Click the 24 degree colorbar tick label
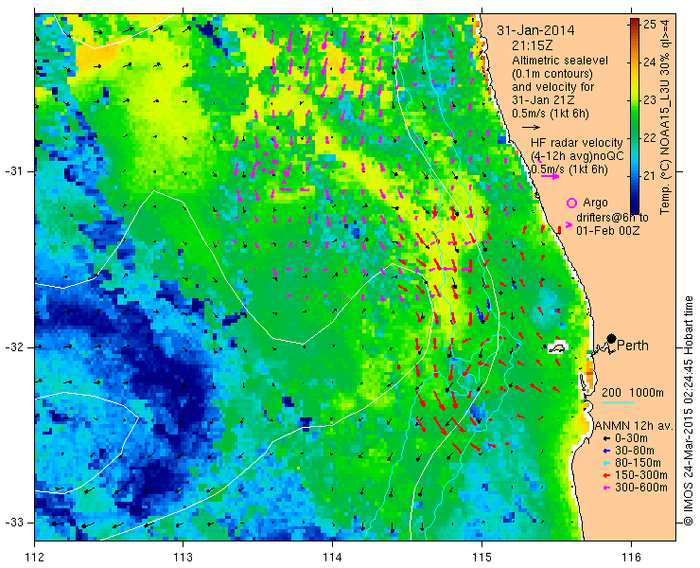 pos(650,62)
